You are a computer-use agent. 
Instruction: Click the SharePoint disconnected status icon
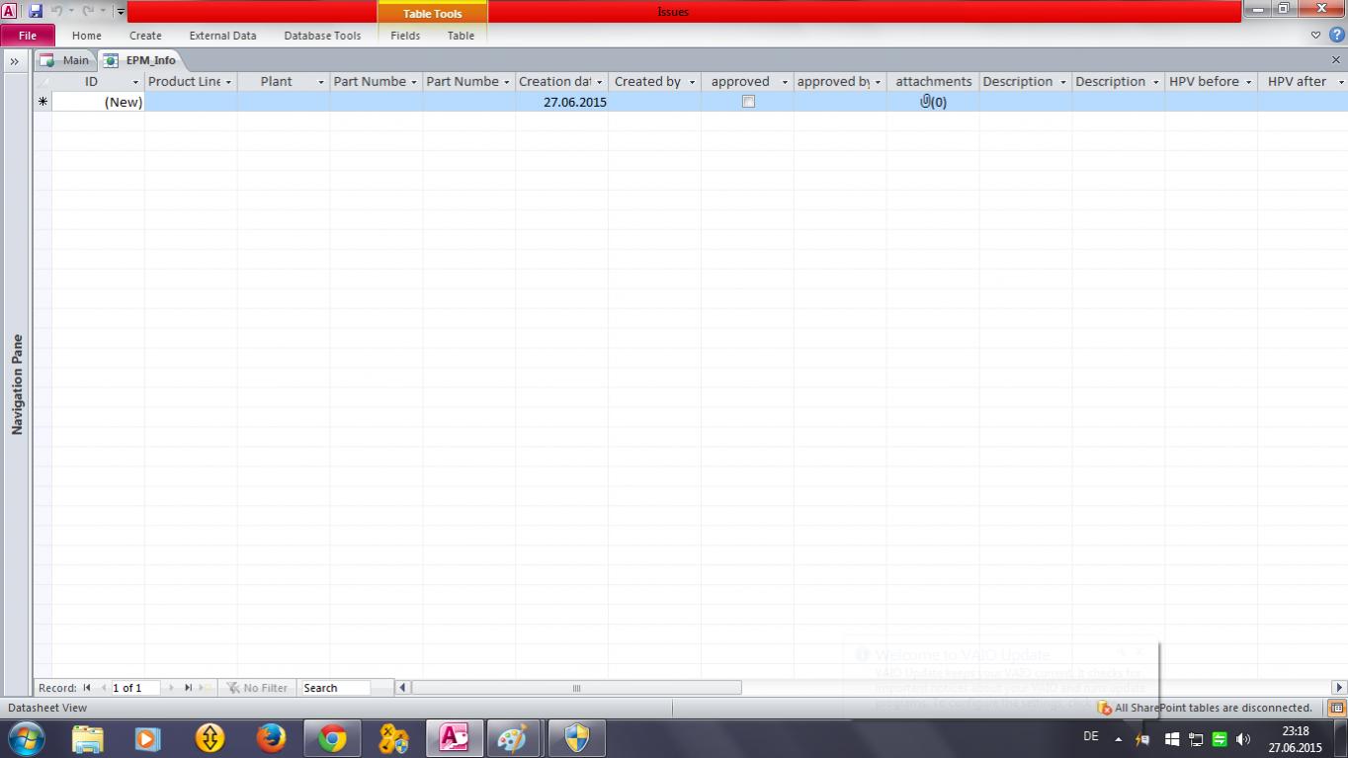[x=1104, y=708]
